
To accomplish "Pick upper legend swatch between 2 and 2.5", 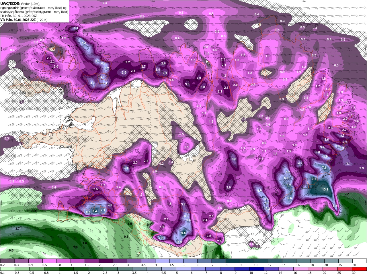I will (106, 261).
